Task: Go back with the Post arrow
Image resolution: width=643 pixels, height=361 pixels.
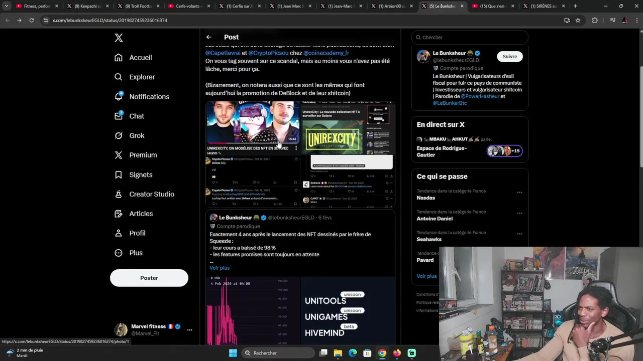Action: [x=209, y=37]
